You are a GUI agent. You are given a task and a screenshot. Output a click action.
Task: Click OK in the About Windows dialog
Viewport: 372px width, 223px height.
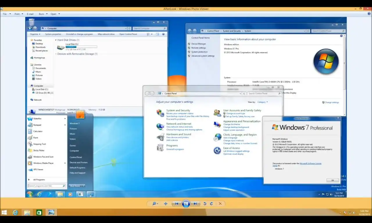point(332,180)
